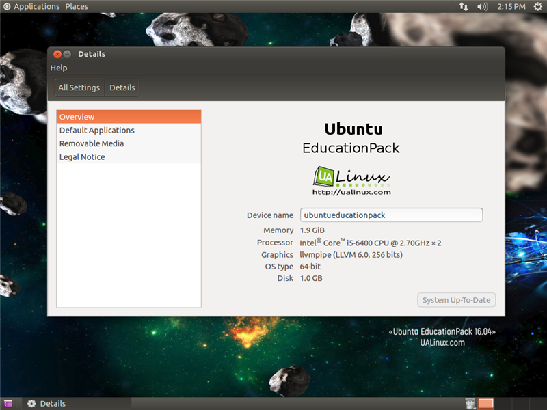The height and width of the screenshot is (410, 547).
Task: Click the Memory value 1.9 GiB
Action: point(312,230)
